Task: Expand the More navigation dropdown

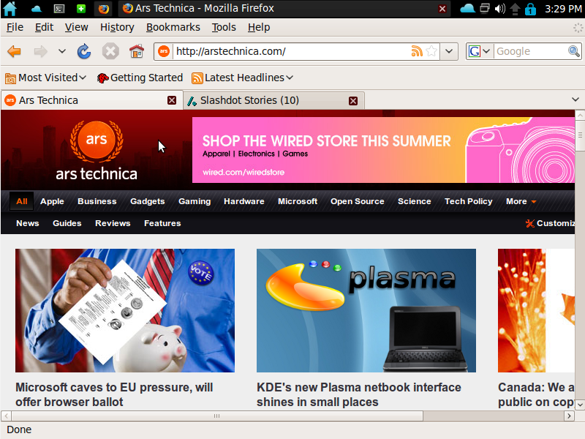Action: pyautogui.click(x=521, y=202)
